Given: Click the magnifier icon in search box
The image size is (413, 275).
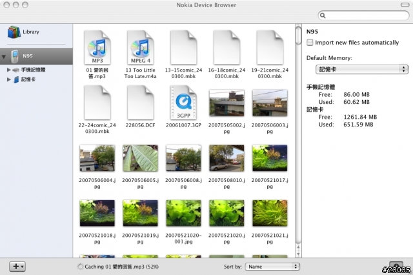Looking at the screenshot, I should pos(323,15).
